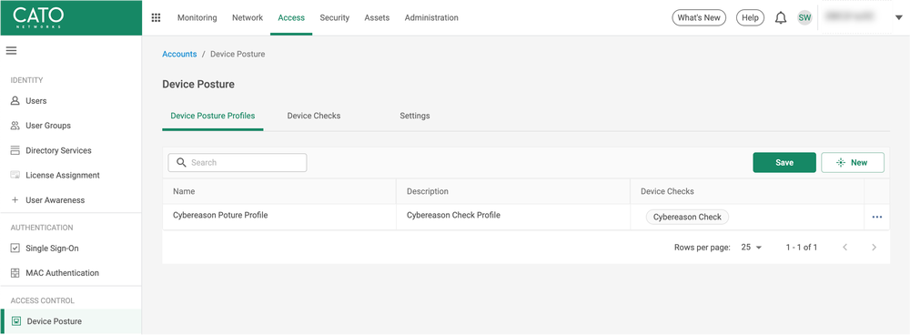The height and width of the screenshot is (335, 910).
Task: Collapse the sidebar with hamburger icon
Action: (x=11, y=50)
